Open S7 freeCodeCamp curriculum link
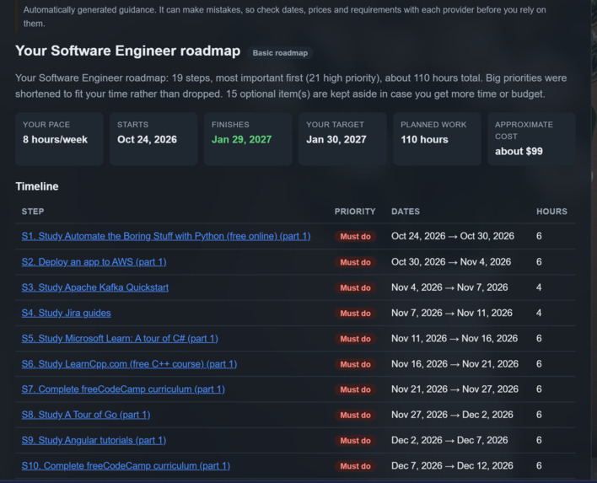 click(x=123, y=389)
